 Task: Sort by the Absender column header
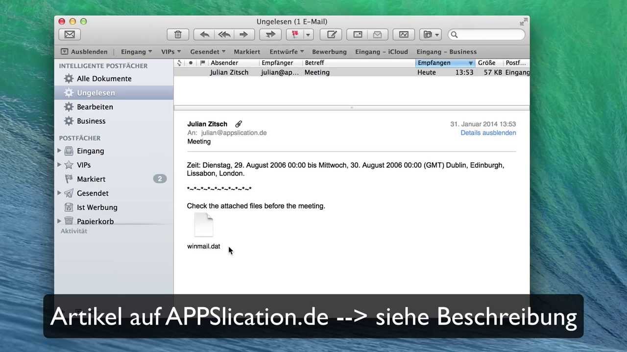[233, 63]
